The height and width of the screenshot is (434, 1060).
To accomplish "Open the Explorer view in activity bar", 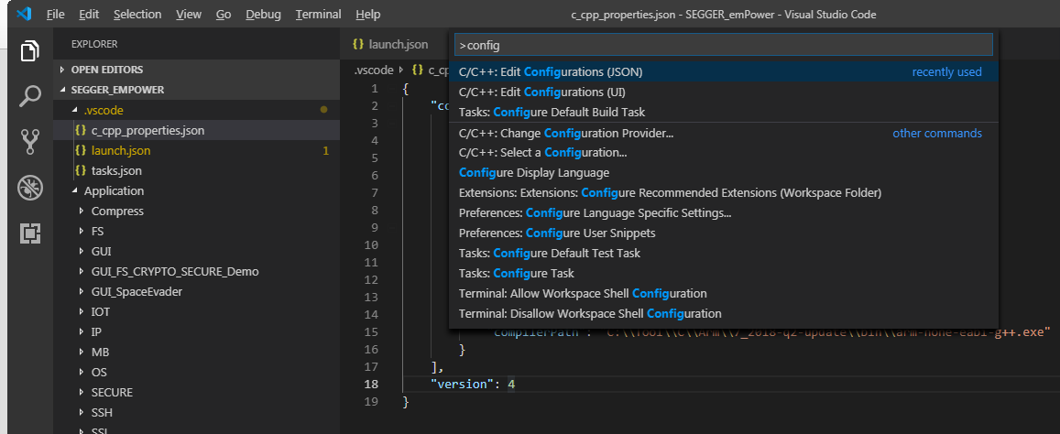I will point(29,51).
